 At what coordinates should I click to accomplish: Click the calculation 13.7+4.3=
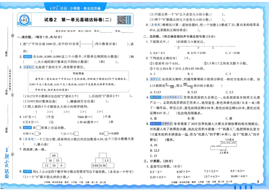pos(212,176)
